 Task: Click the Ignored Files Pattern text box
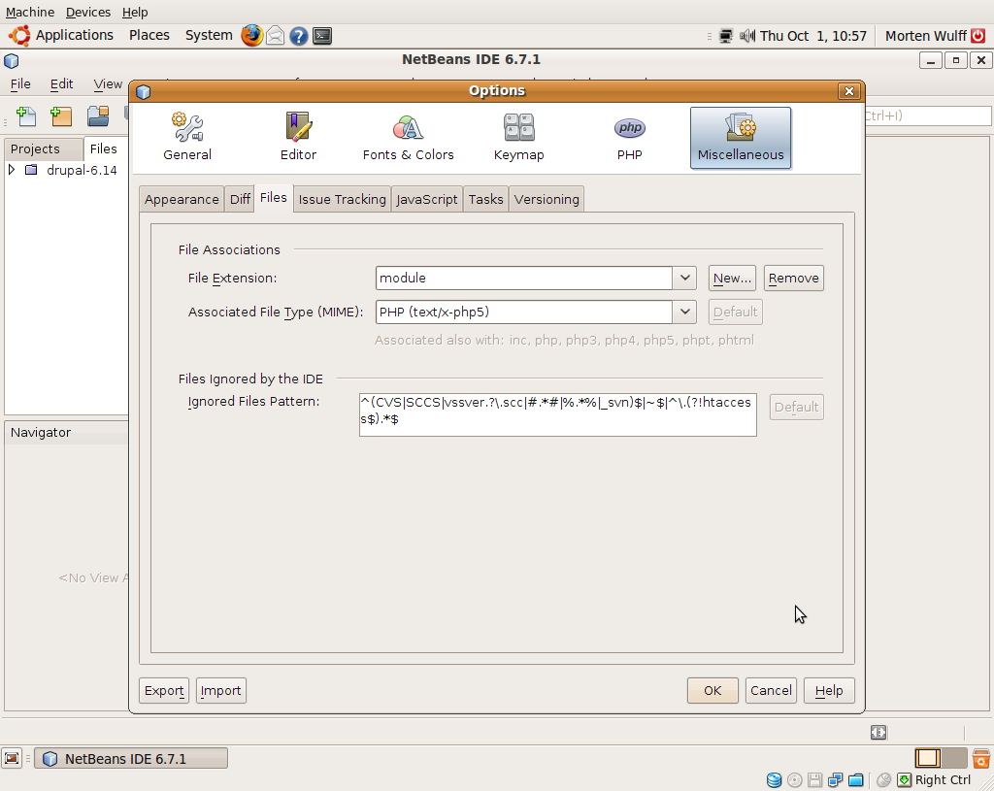pos(558,414)
